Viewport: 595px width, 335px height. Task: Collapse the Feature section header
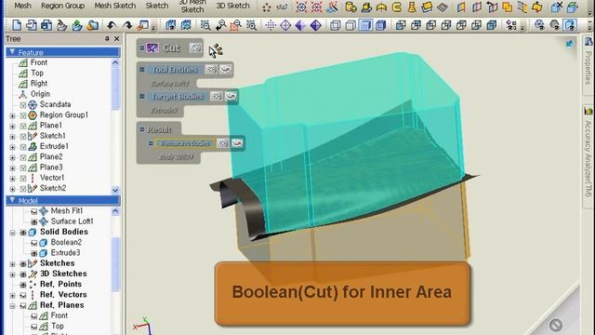12,52
